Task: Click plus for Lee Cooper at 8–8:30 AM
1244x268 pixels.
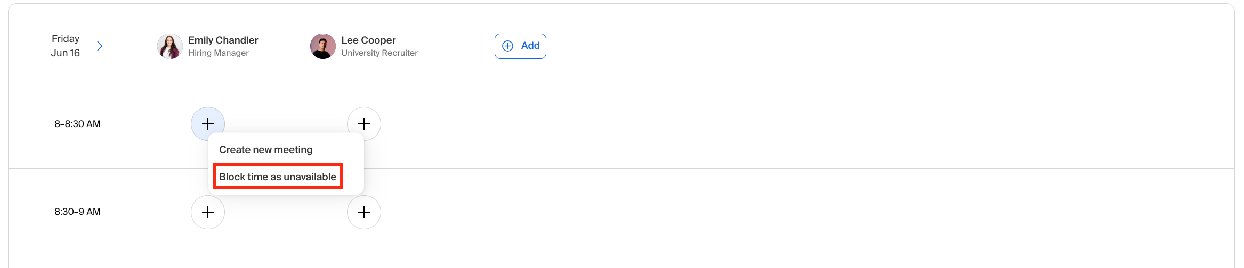Action: (x=364, y=124)
